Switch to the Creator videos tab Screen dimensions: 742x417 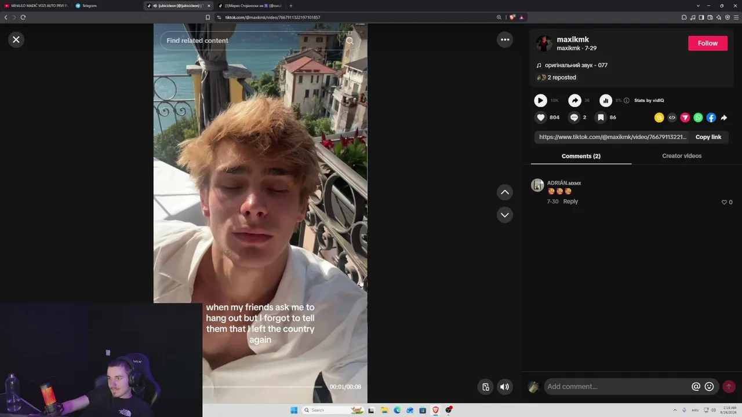(x=682, y=156)
